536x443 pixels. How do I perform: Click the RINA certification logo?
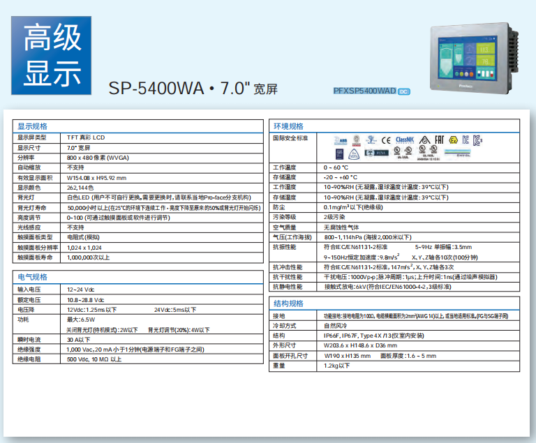[x=376, y=153]
